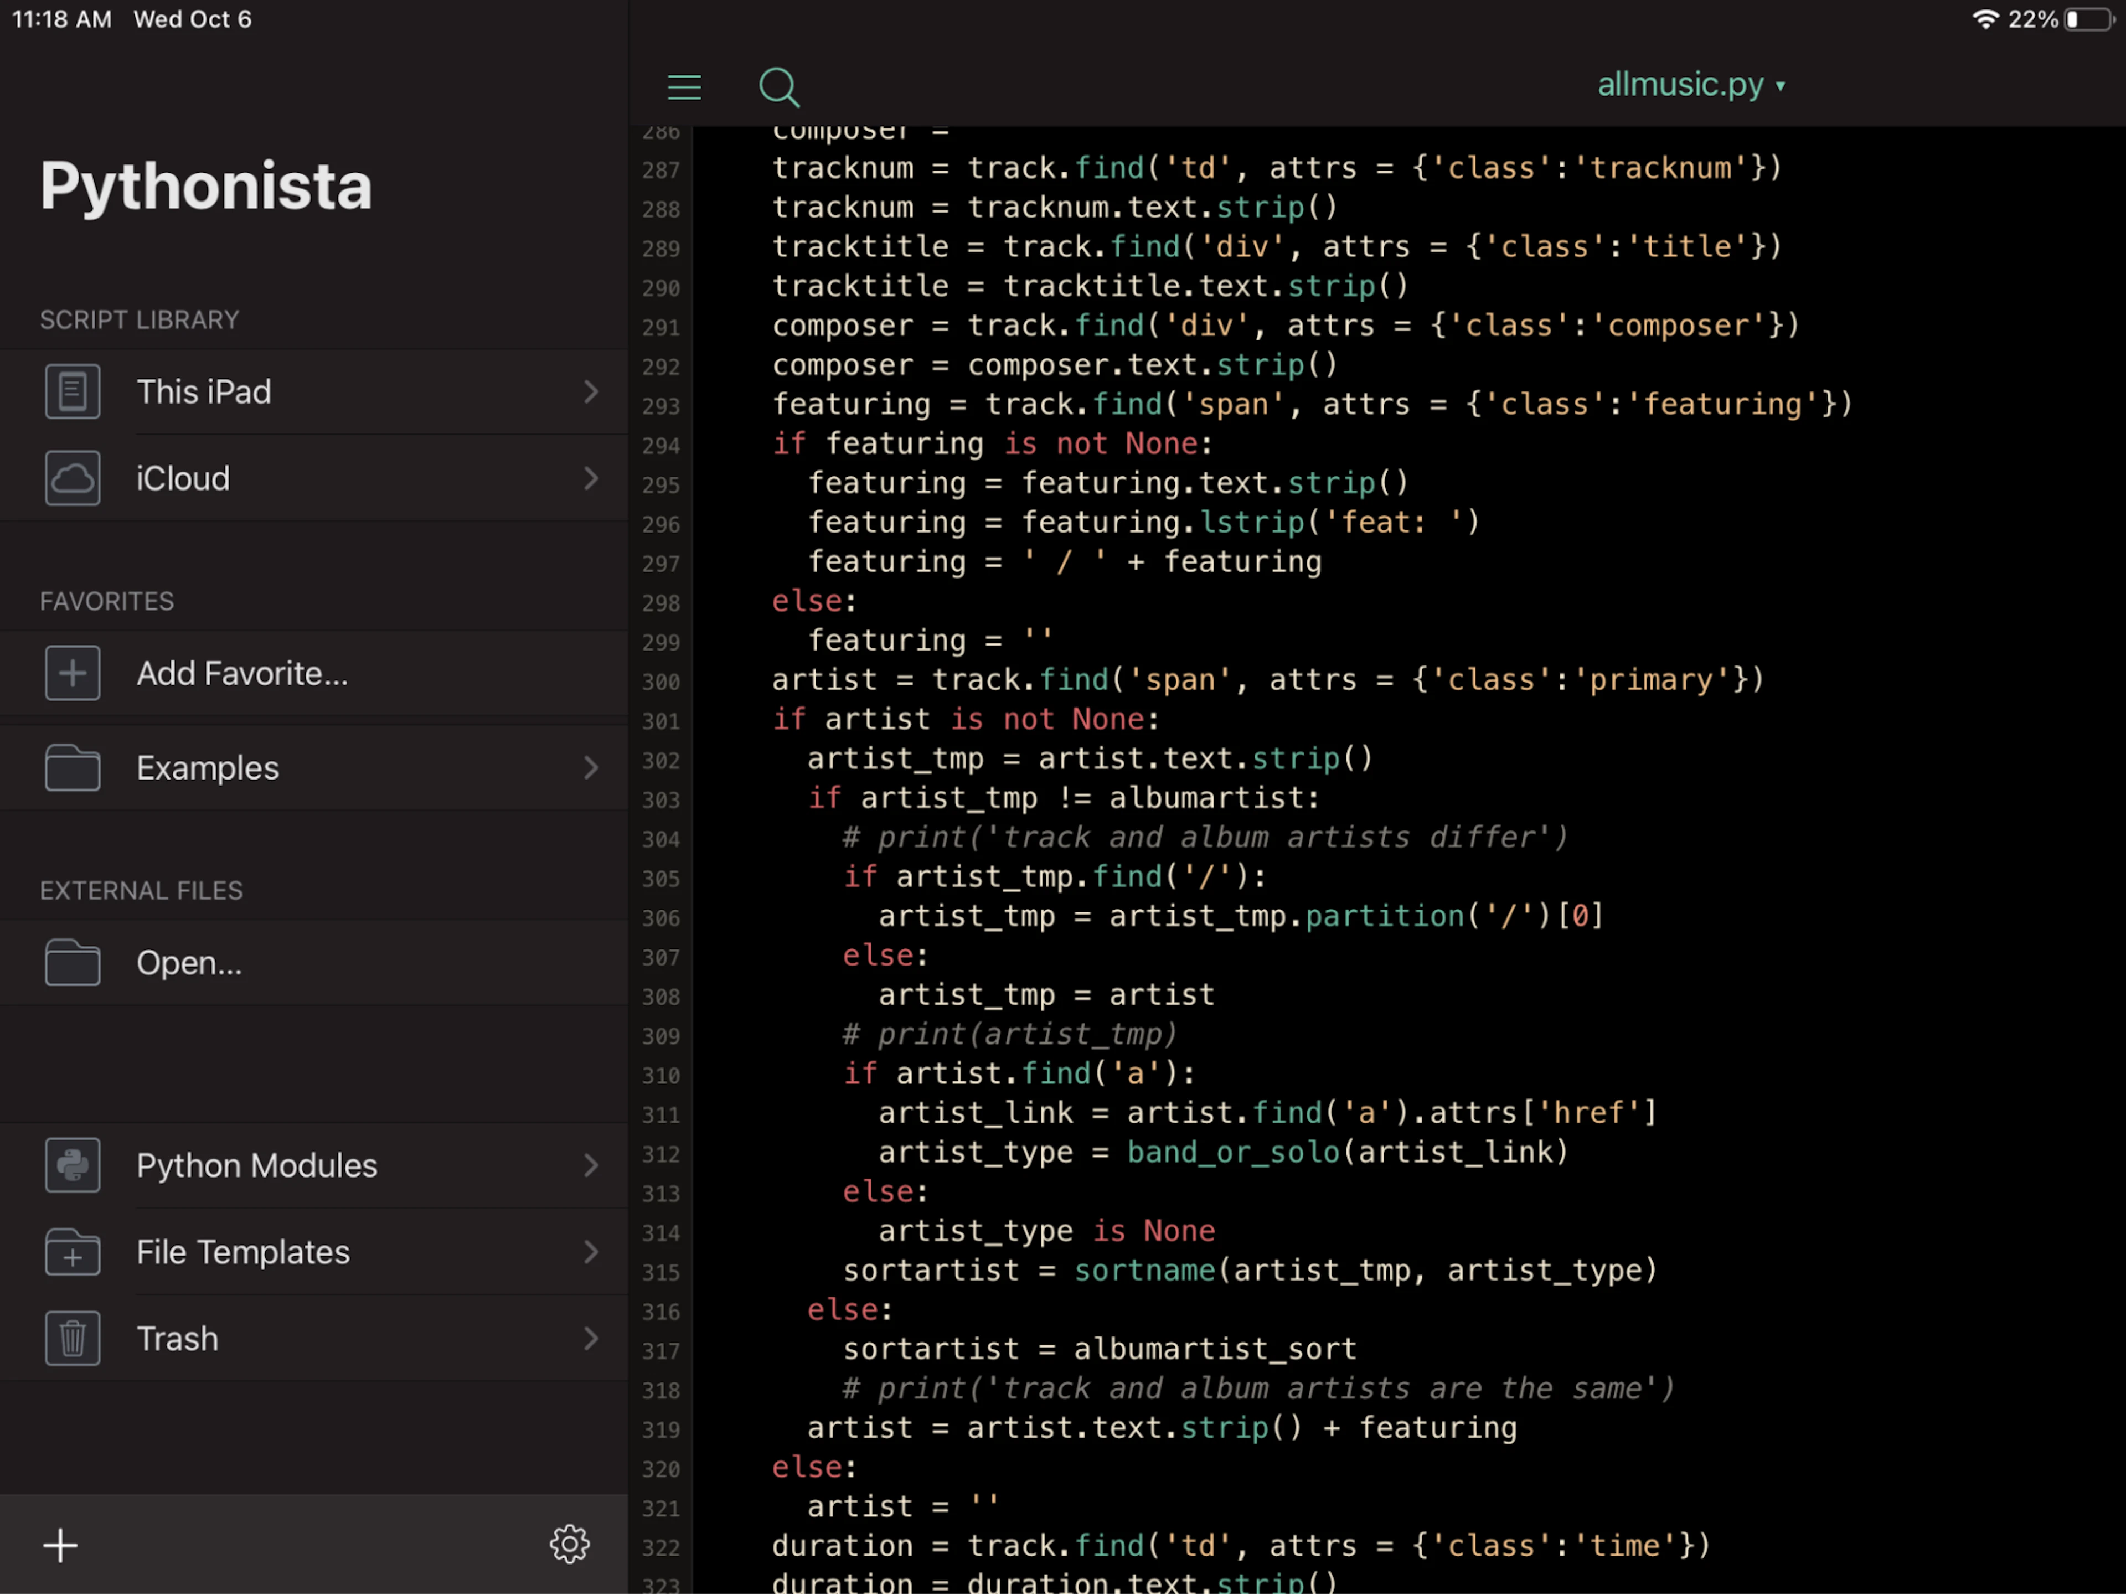Viewport: 2126px width, 1595px height.
Task: Click the Pythonista title heading
Action: coord(206,187)
